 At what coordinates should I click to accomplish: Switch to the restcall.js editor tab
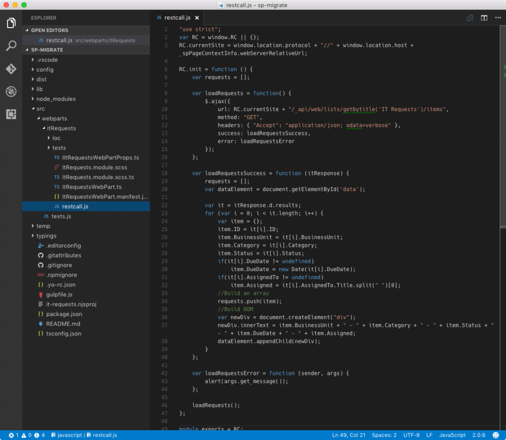click(178, 17)
